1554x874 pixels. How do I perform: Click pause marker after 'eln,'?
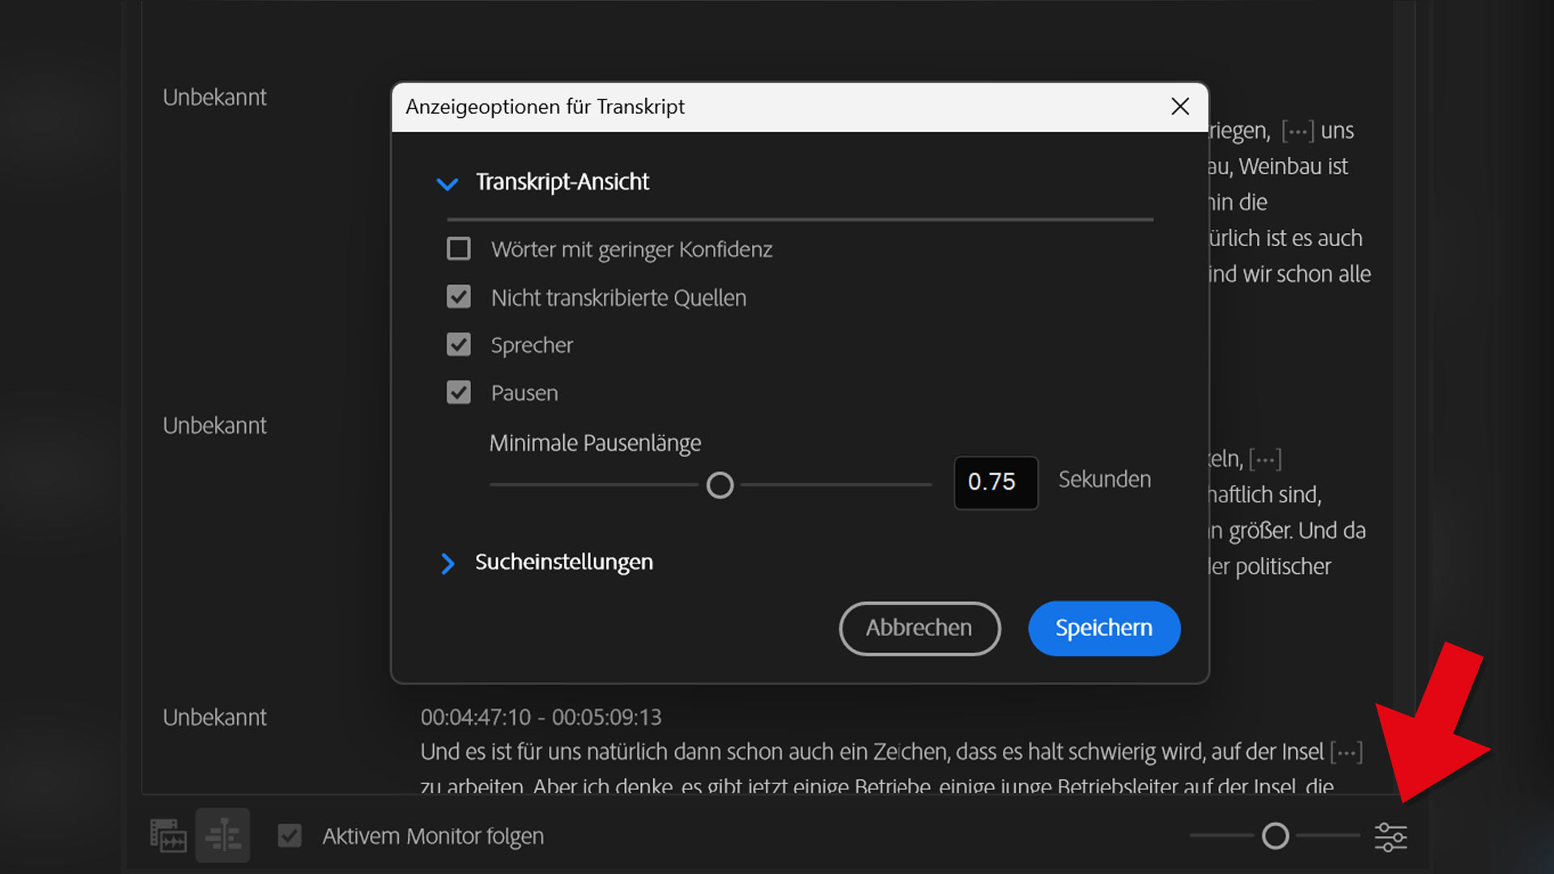(1265, 460)
